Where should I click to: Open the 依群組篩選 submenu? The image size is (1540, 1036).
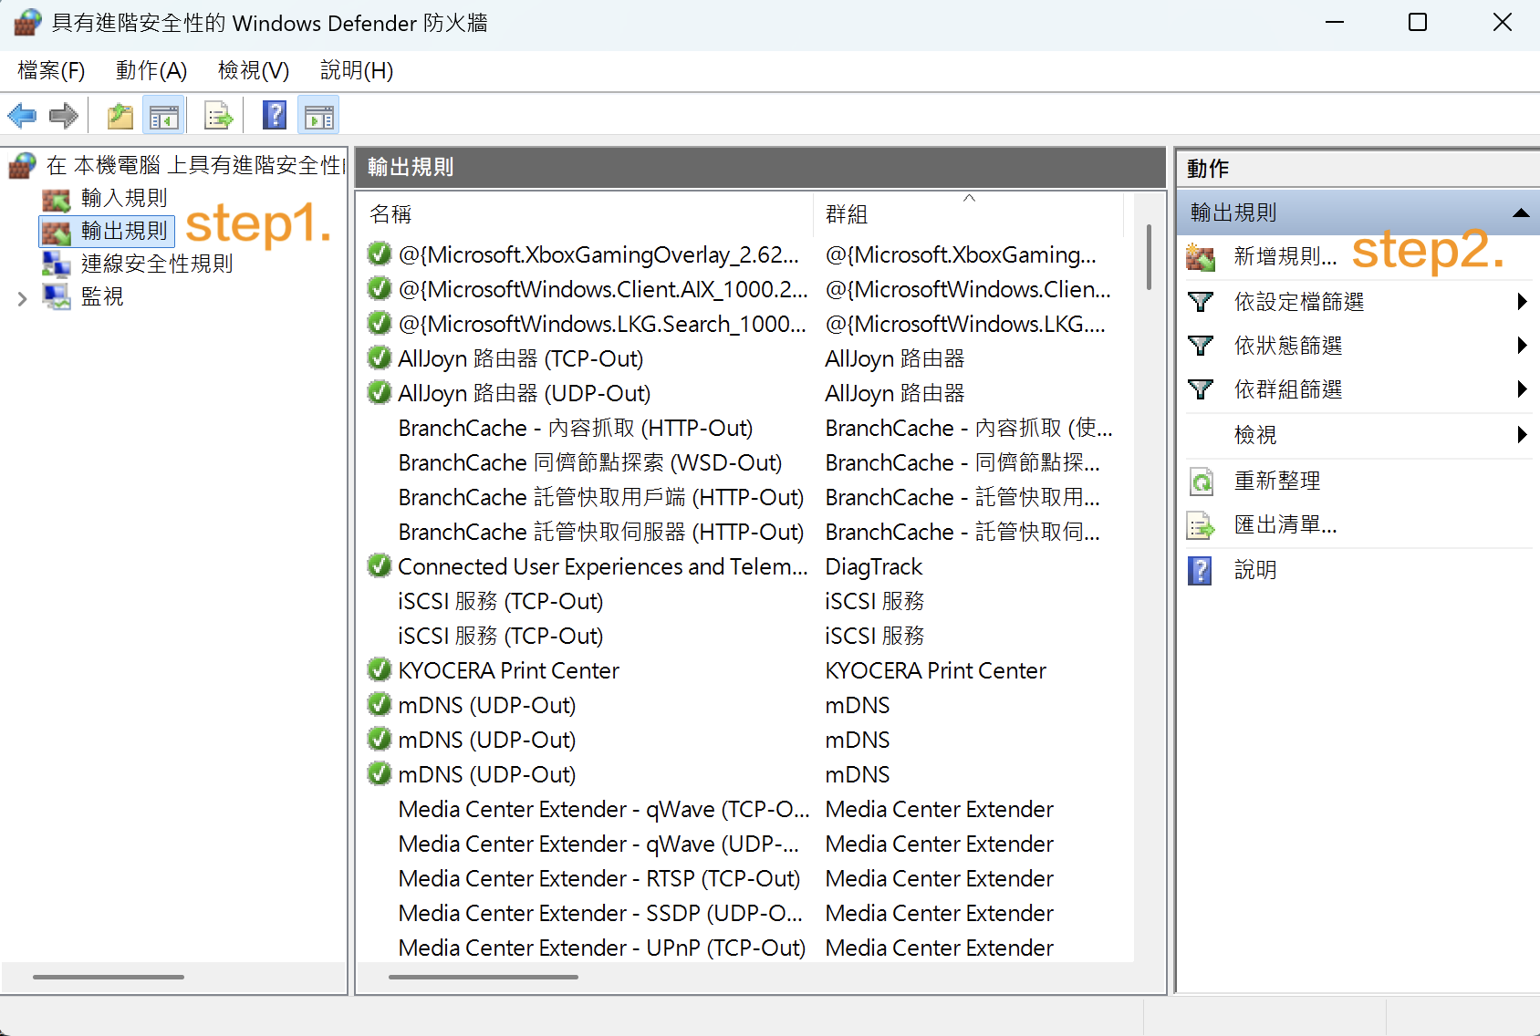click(x=1288, y=389)
